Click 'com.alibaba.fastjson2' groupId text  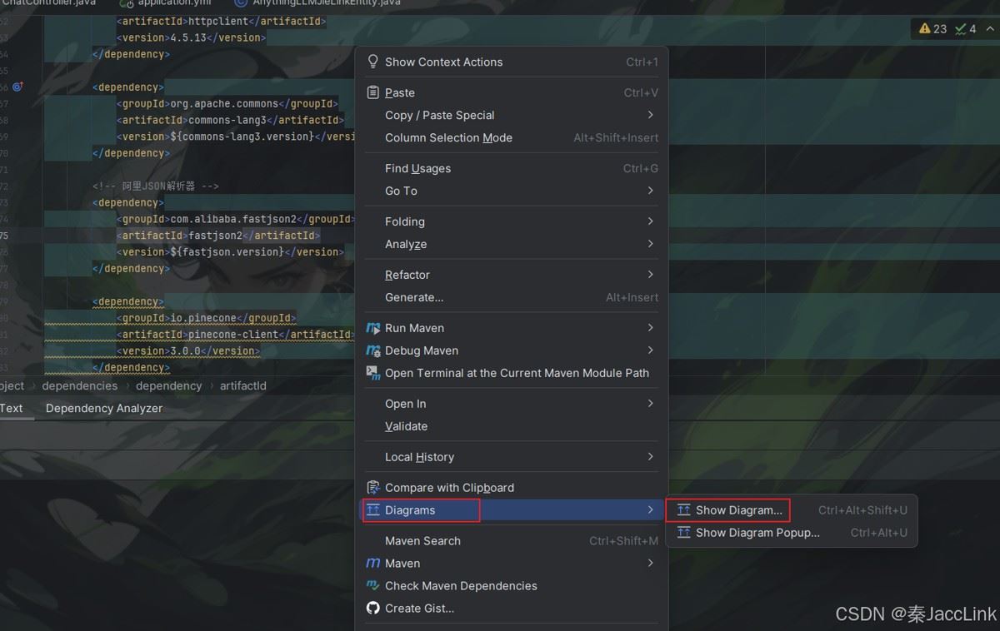[234, 219]
